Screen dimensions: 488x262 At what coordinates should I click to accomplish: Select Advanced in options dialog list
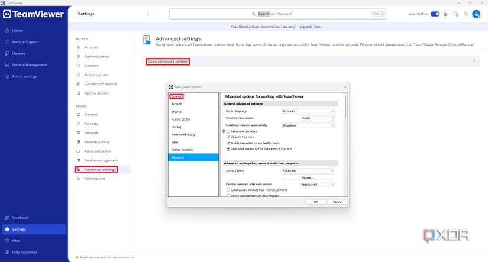193,157
